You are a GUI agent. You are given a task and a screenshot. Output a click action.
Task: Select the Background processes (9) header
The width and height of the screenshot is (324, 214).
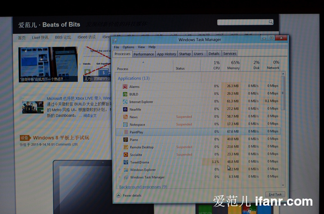pos(143,187)
